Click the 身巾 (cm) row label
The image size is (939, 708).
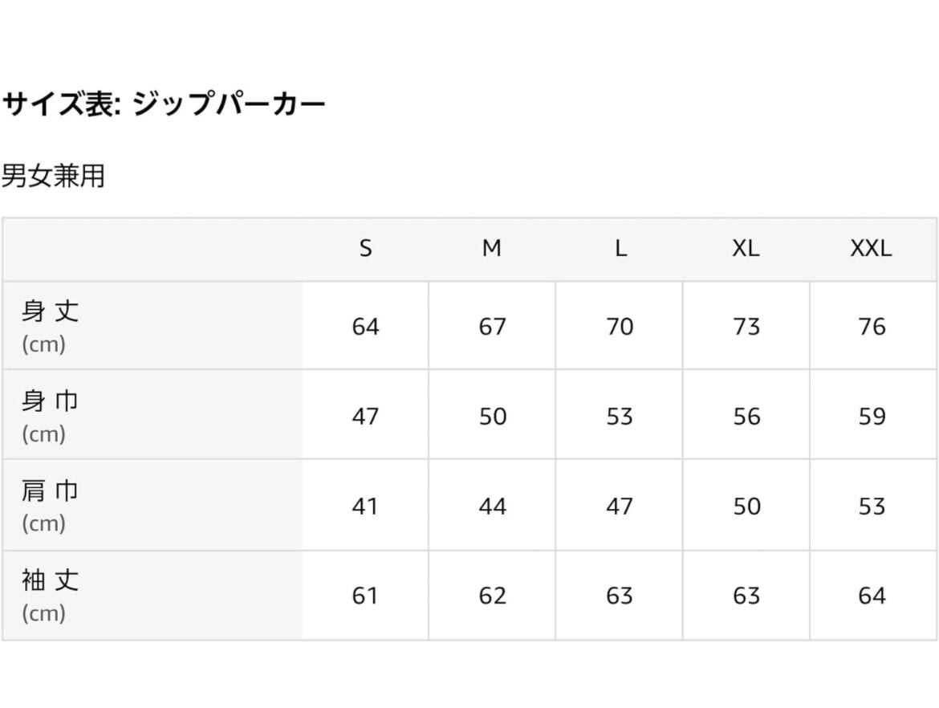(51, 416)
